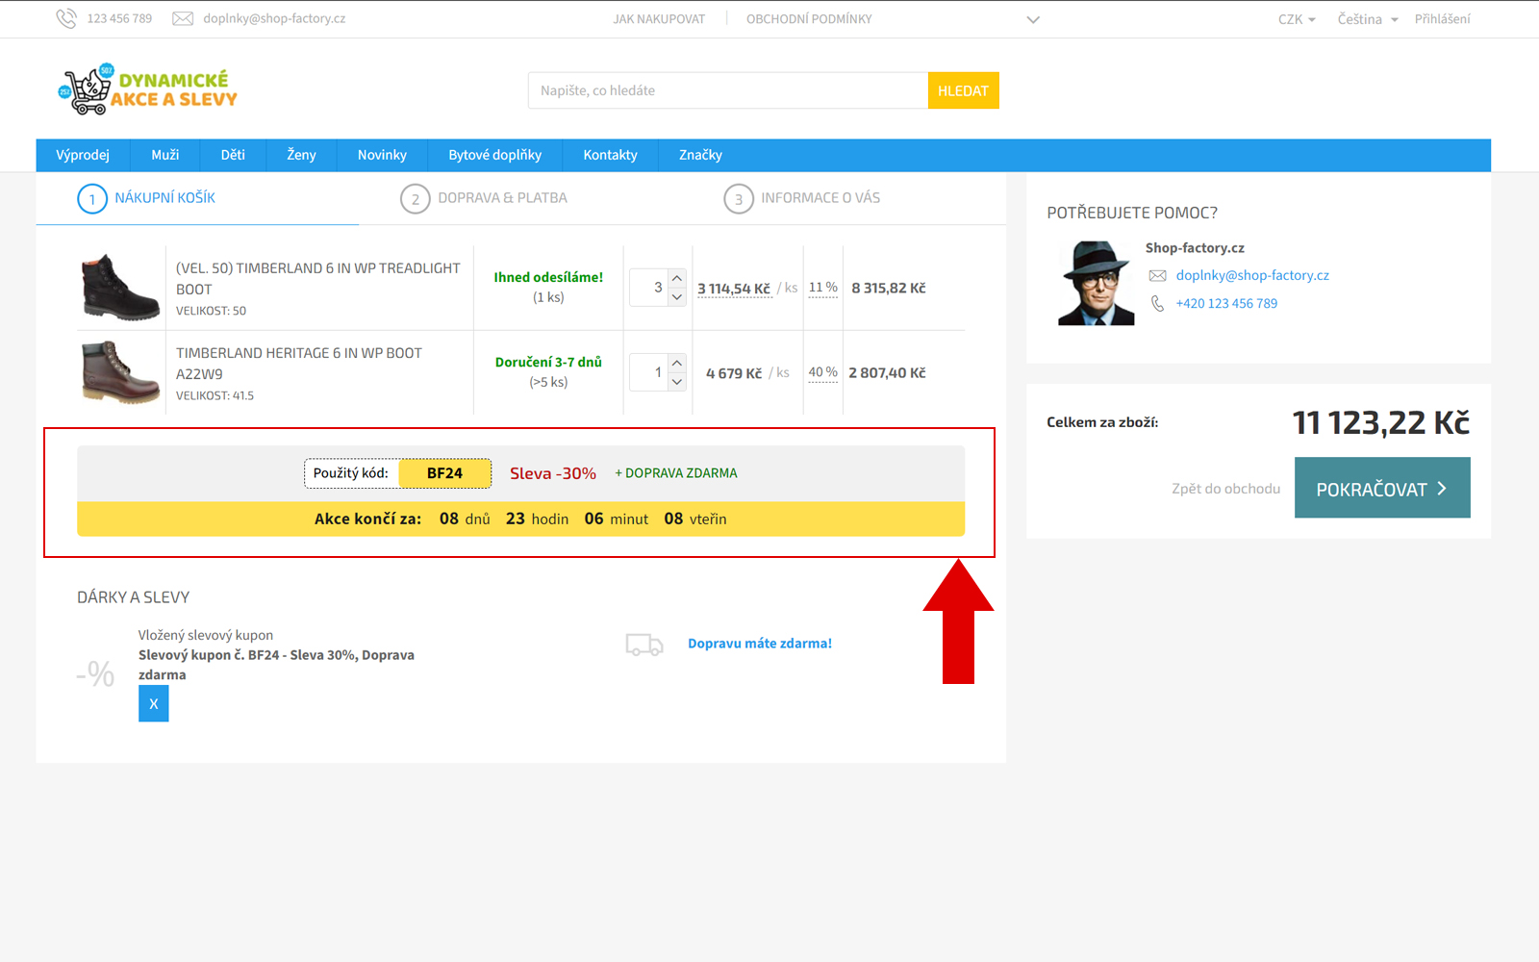Open the Dynamické akce a slevy logo
Viewport: 1539px width, 962px height.
tap(147, 90)
